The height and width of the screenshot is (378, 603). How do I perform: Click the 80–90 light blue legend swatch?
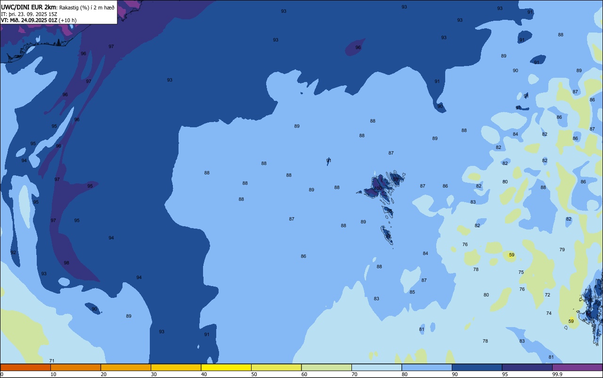pos(427,367)
